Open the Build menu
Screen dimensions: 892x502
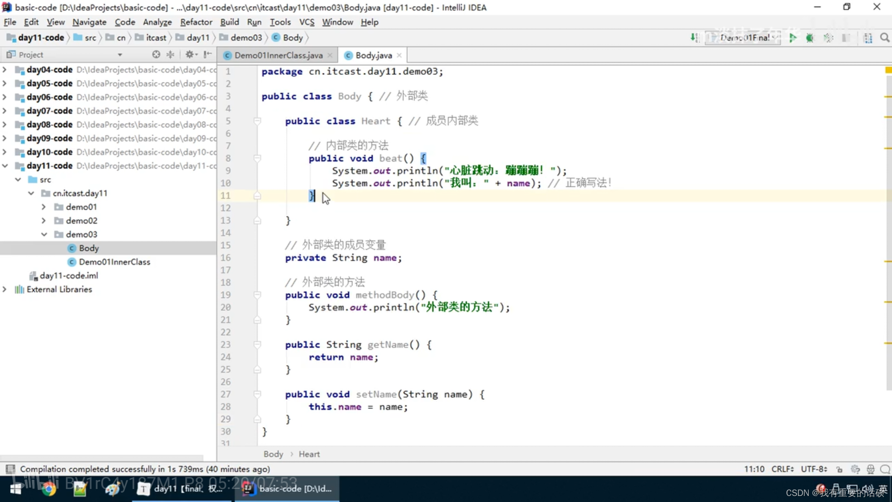point(230,22)
